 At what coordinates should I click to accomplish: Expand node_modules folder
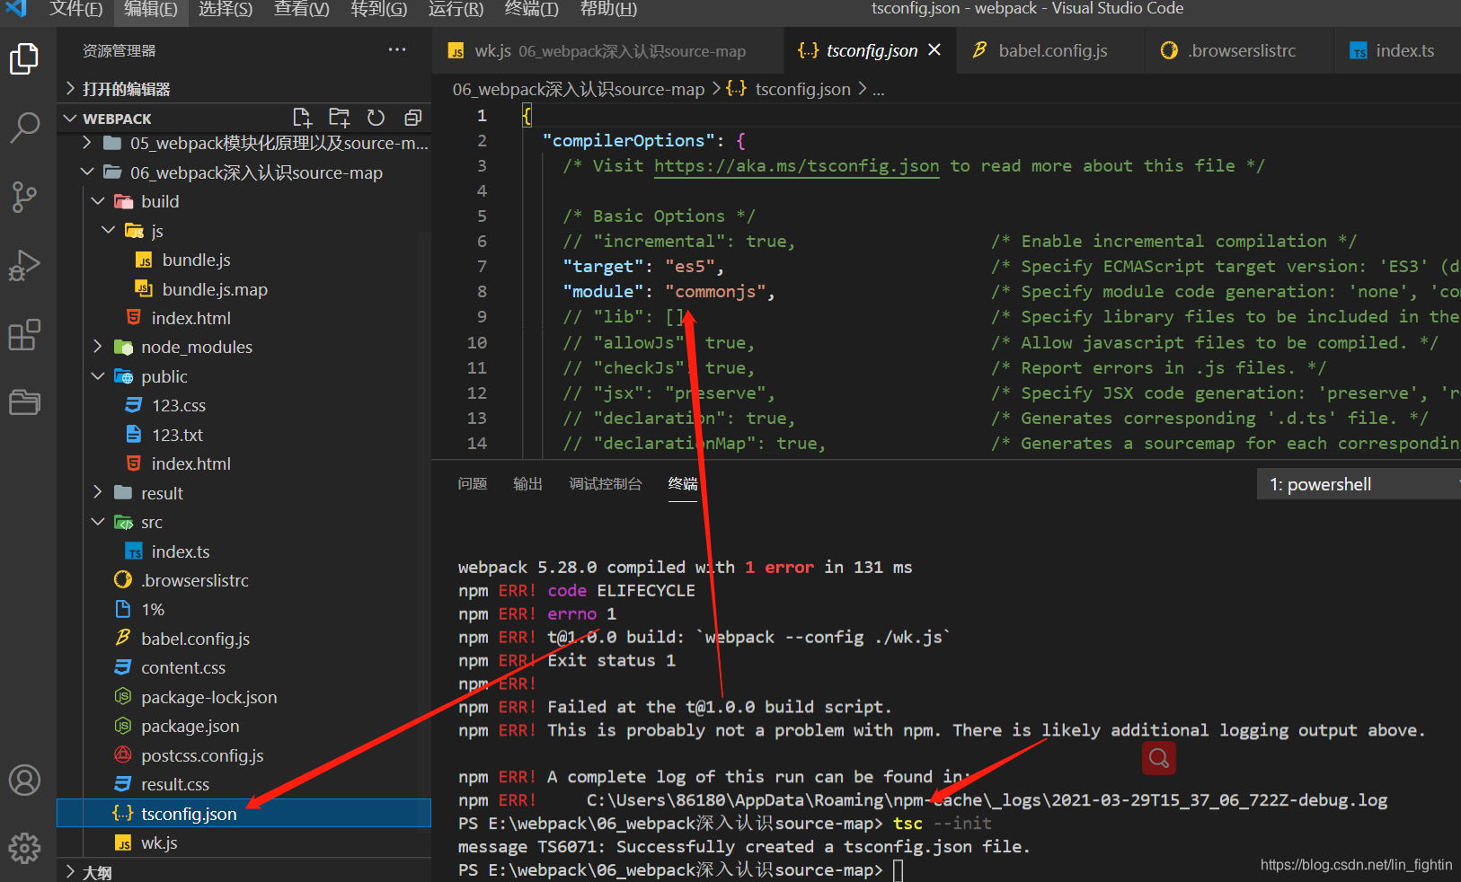[x=98, y=347]
